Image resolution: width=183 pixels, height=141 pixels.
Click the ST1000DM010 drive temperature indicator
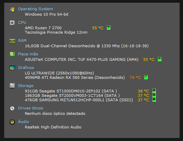tap(154, 91)
